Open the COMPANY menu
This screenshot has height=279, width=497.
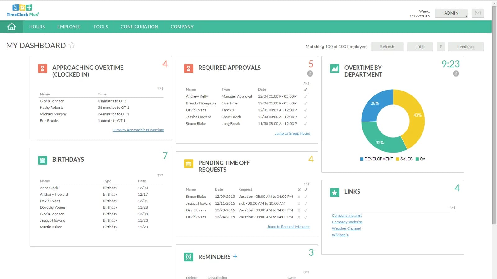(x=182, y=27)
